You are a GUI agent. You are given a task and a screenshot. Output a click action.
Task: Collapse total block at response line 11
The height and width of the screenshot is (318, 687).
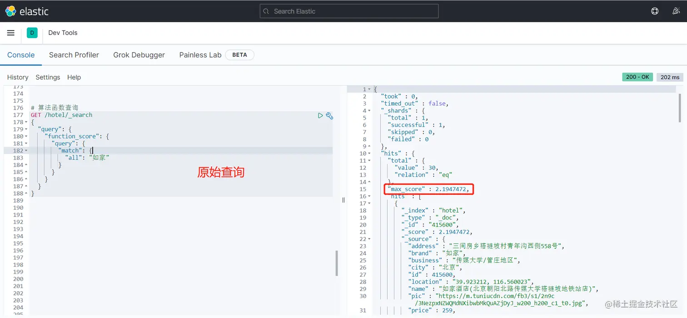click(369, 161)
